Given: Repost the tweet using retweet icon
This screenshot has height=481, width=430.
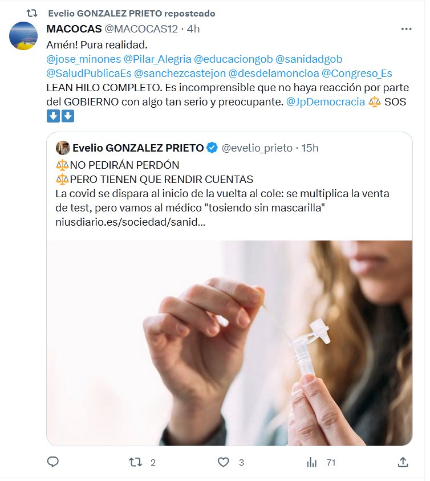Looking at the screenshot, I should (x=135, y=462).
